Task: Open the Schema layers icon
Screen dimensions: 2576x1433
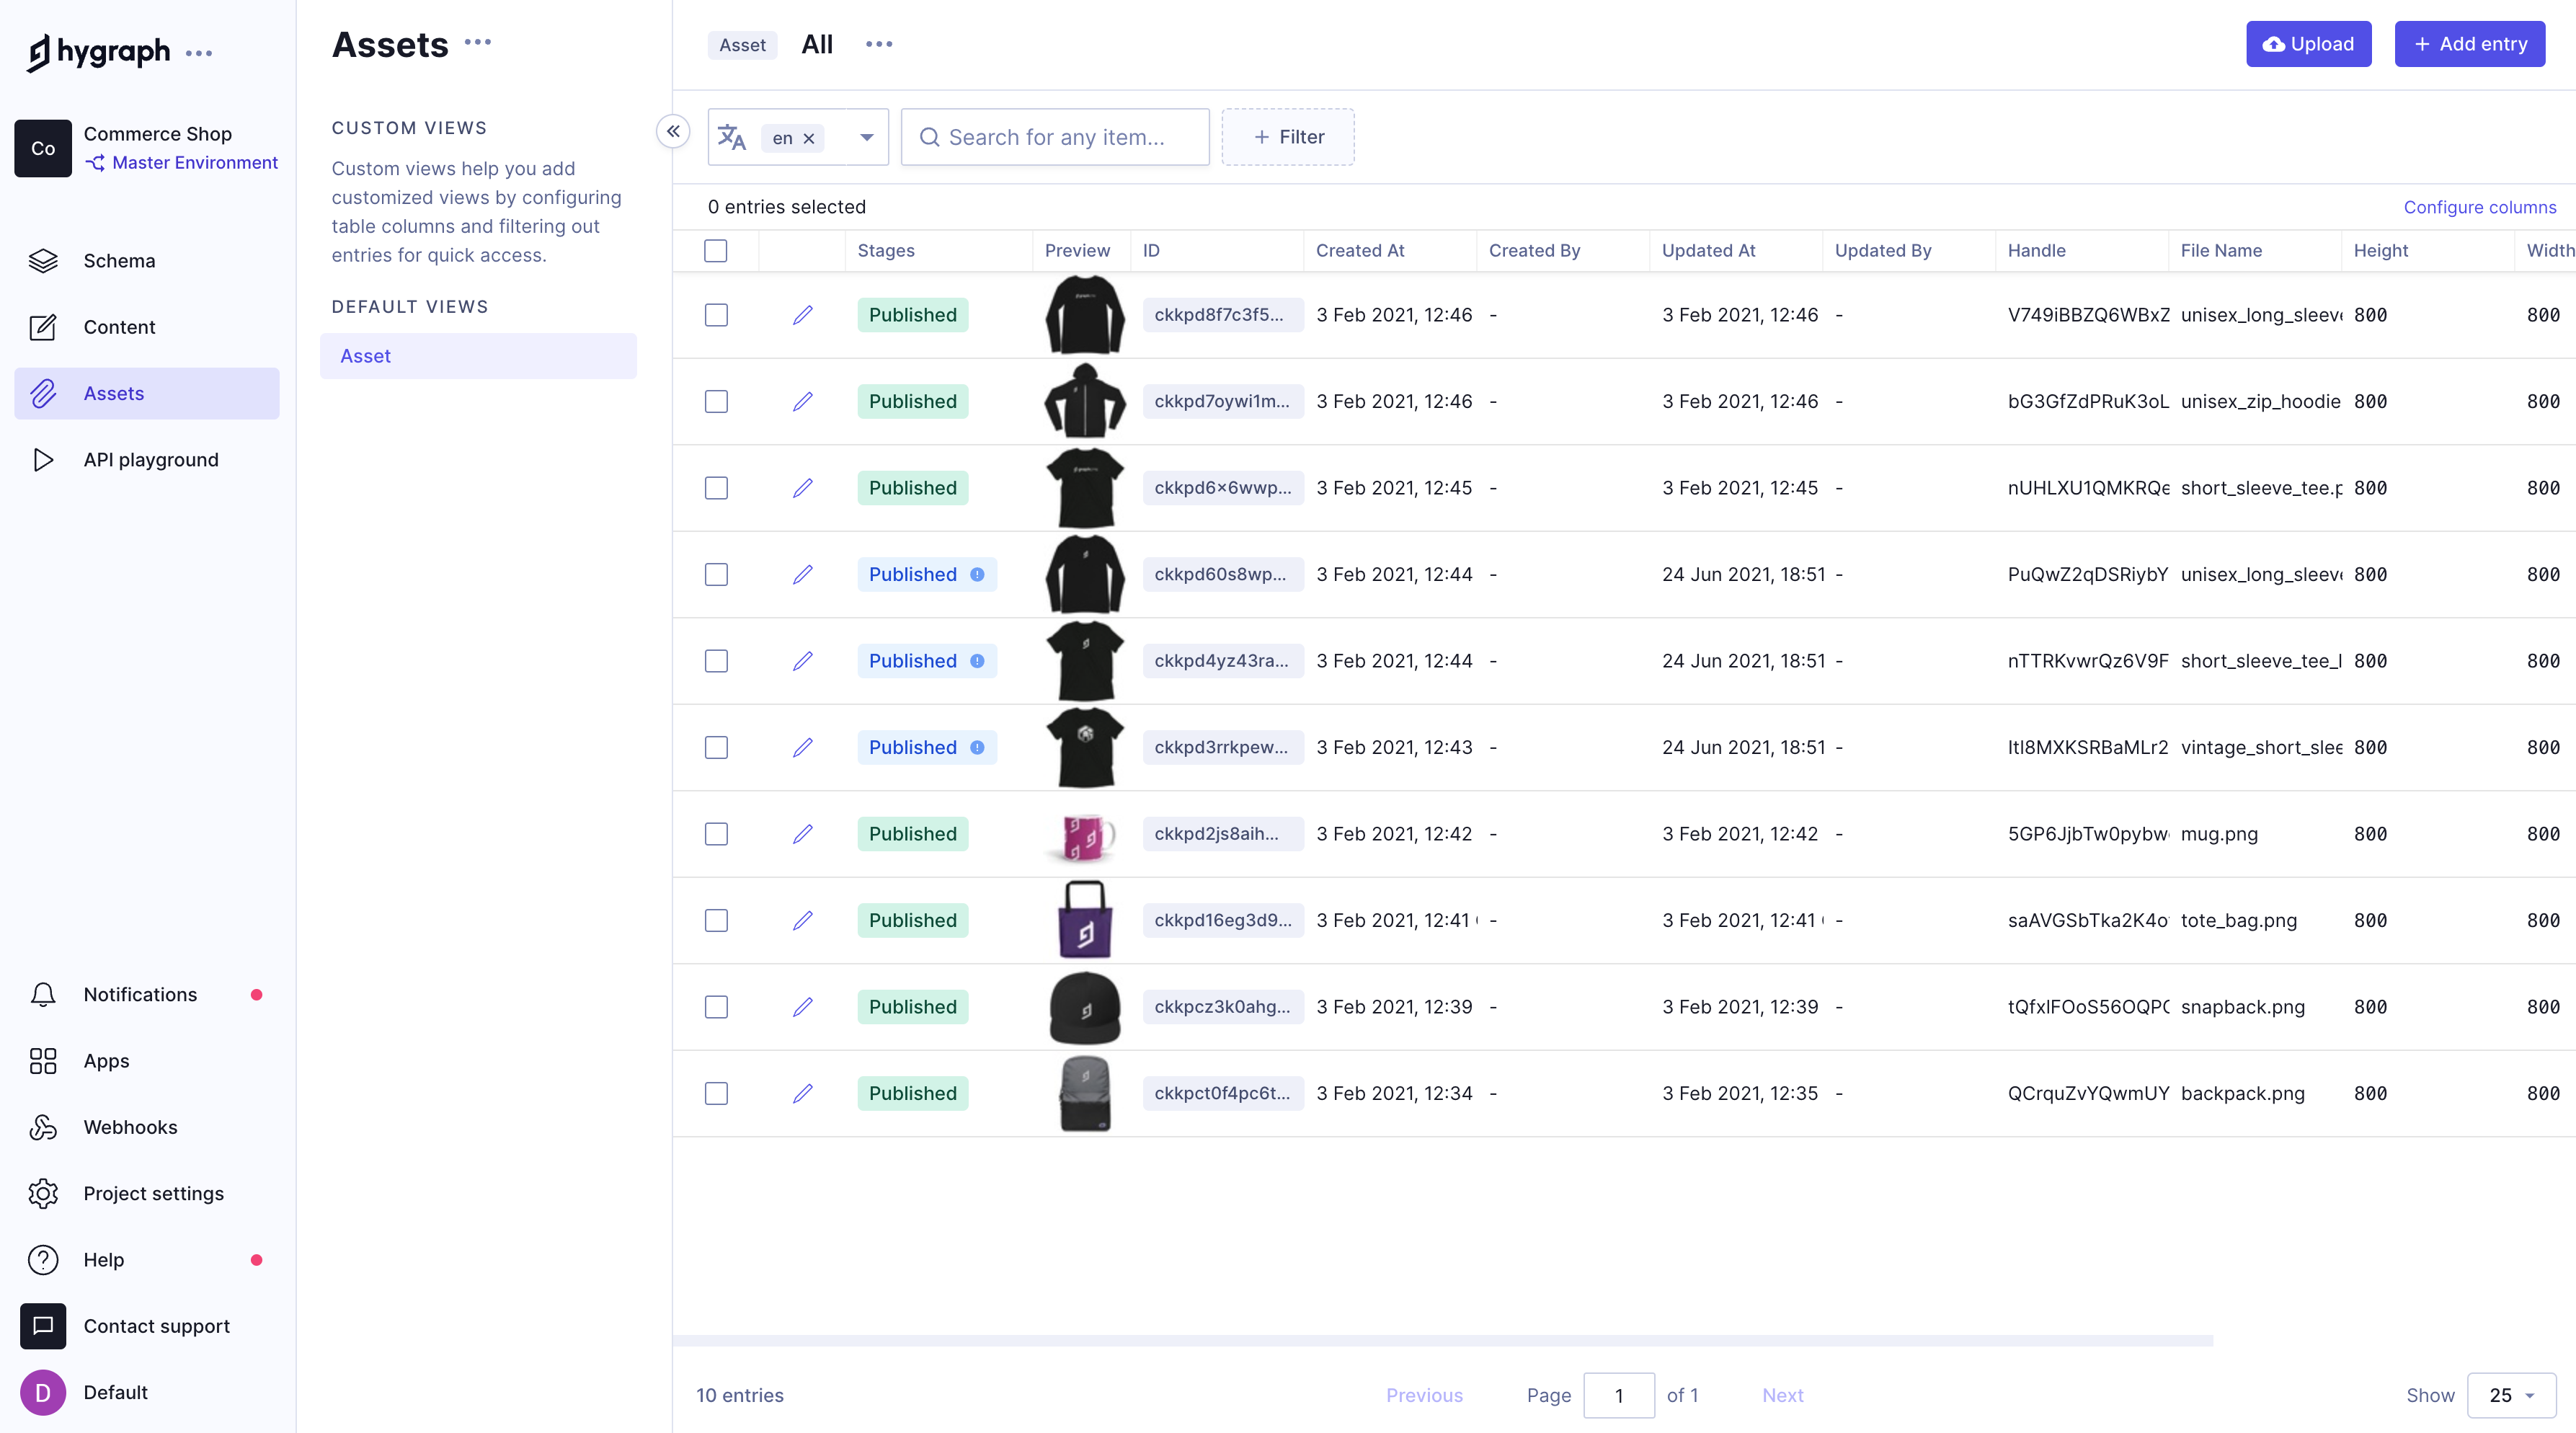Action: coord(43,261)
